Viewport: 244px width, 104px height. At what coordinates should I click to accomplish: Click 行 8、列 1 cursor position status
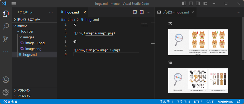click(166, 102)
